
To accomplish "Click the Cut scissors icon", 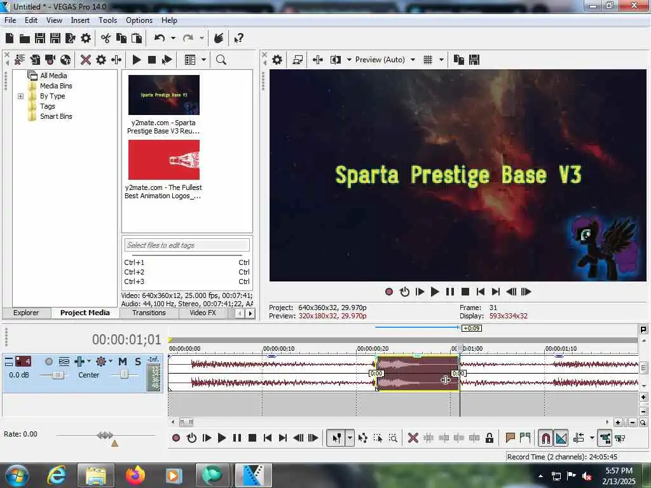I will [x=106, y=39].
